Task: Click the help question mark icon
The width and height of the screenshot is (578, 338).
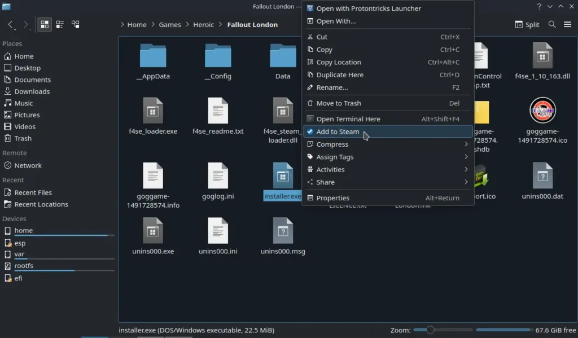Action: [539, 6]
